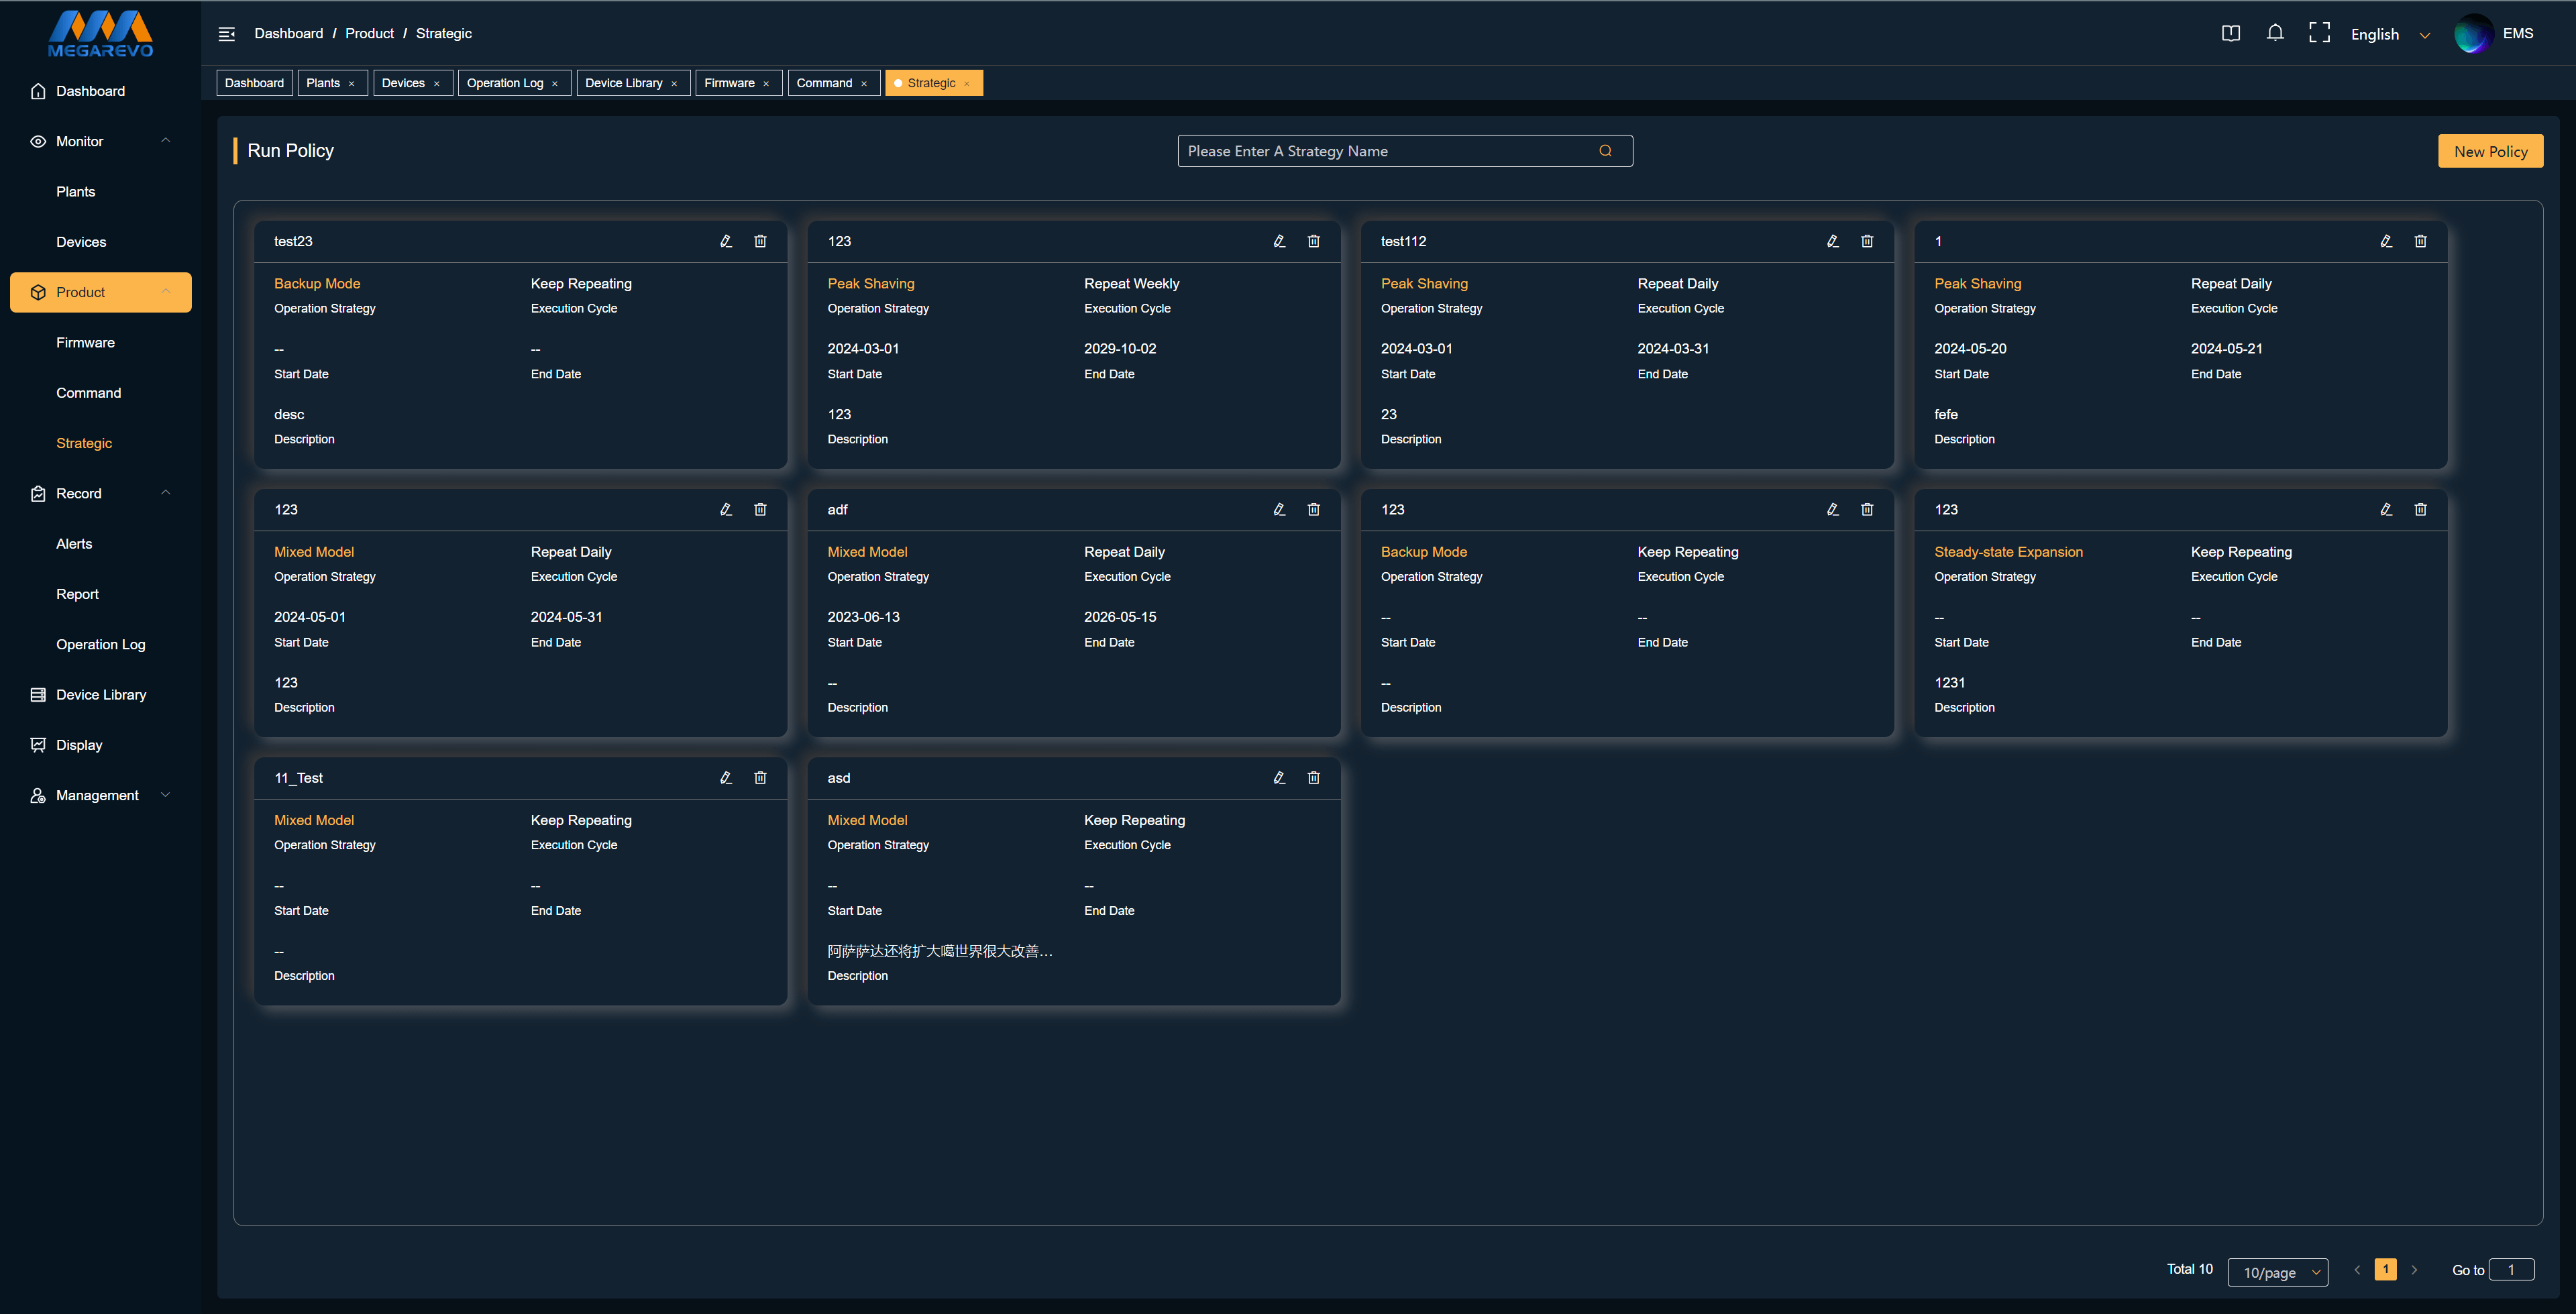
Task: Toggle fullscreen mode icon
Action: (x=2319, y=33)
